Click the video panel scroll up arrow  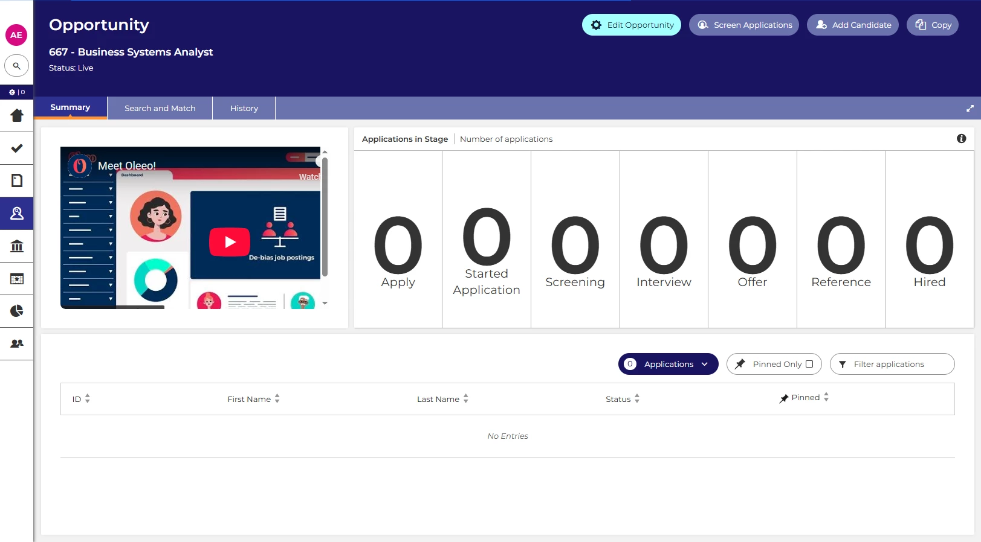(x=325, y=151)
